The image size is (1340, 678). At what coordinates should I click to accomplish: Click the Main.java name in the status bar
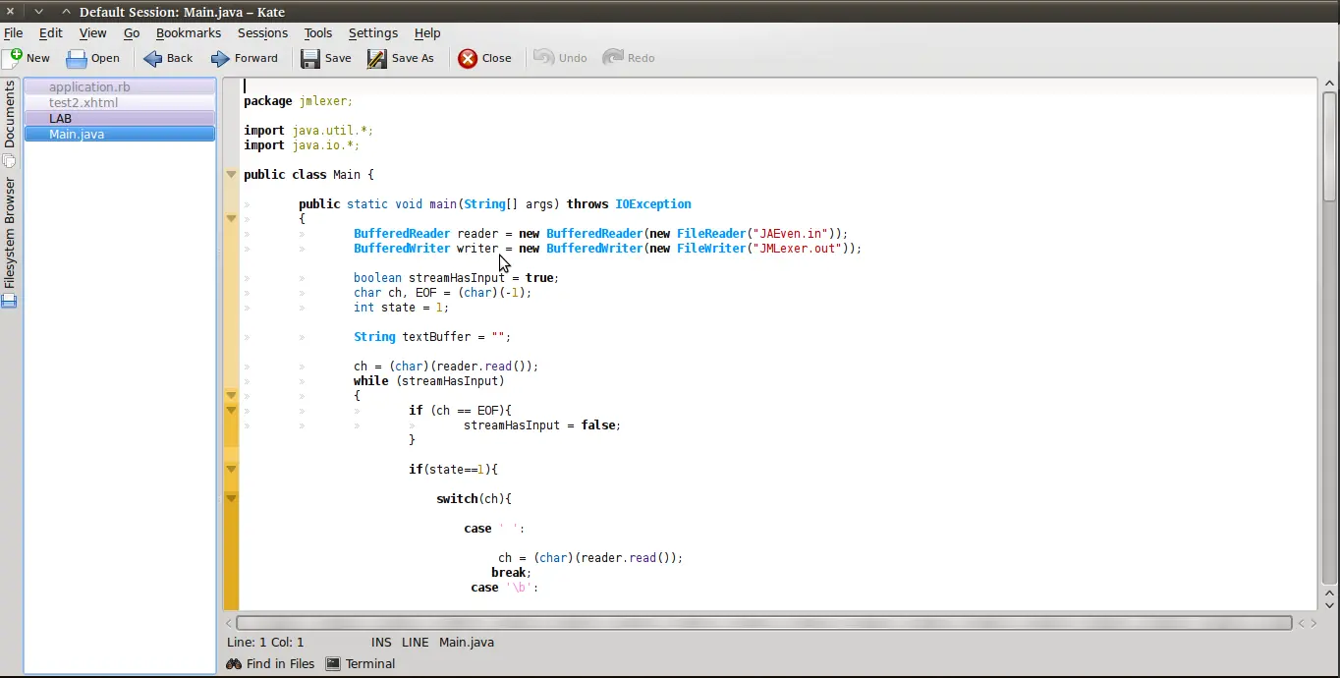(x=467, y=643)
